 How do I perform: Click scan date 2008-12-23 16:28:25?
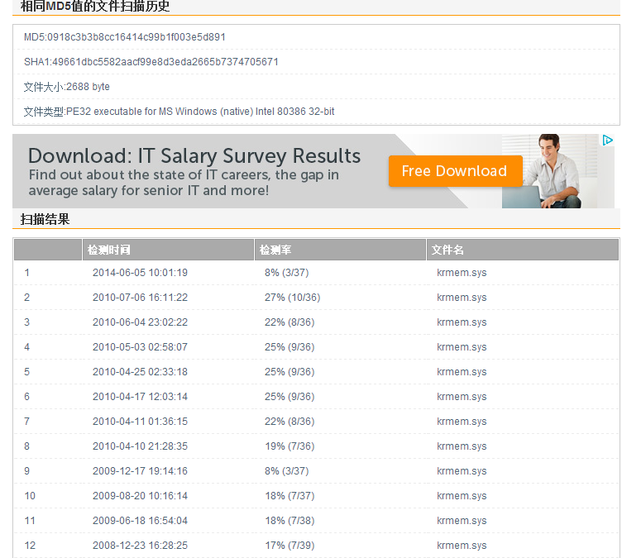(x=140, y=546)
